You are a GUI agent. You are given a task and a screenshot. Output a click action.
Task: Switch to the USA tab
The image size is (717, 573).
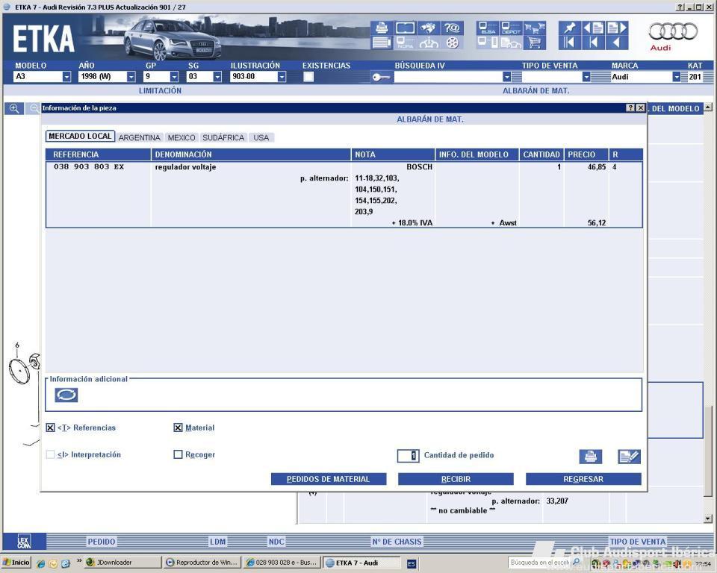point(261,137)
